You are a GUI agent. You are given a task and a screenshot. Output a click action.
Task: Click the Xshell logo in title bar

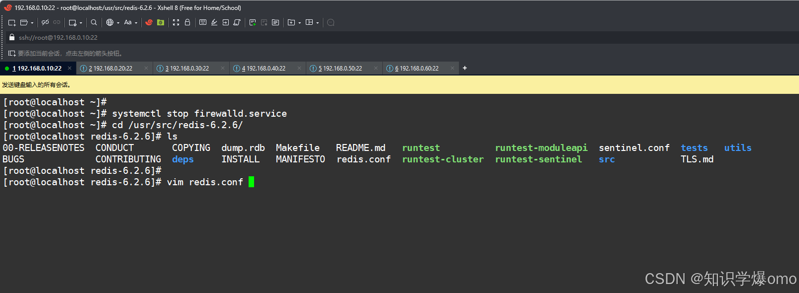tap(7, 7)
